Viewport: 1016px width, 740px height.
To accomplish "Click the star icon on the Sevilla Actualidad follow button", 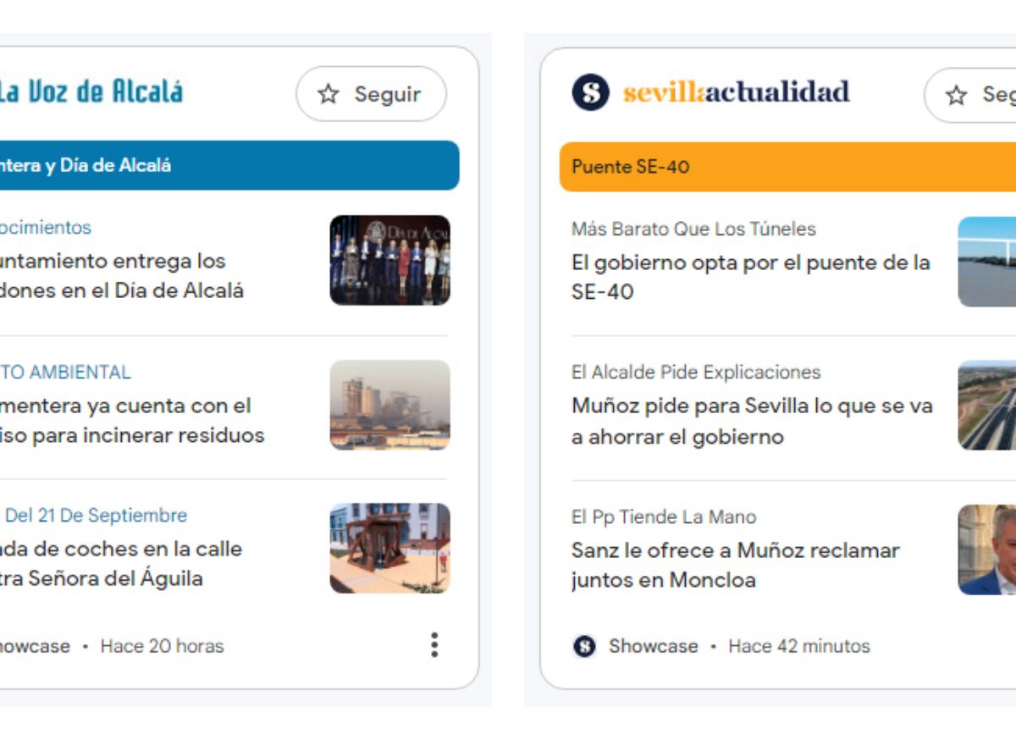I will (x=957, y=95).
